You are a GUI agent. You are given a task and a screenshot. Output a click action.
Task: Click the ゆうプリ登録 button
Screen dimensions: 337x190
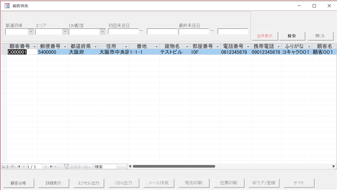pyautogui.click(x=264, y=183)
